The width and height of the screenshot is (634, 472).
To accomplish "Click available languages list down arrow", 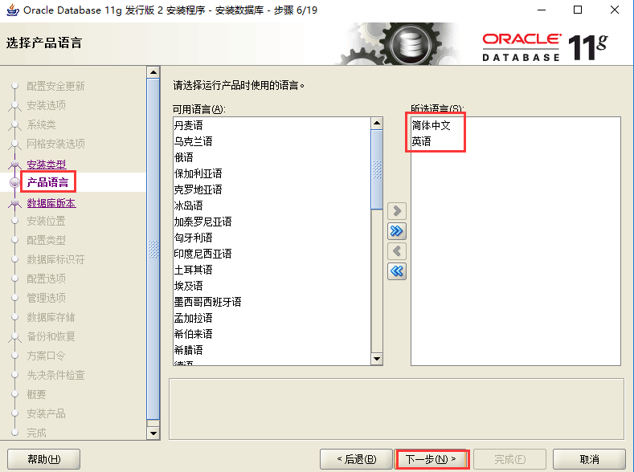I will [377, 359].
